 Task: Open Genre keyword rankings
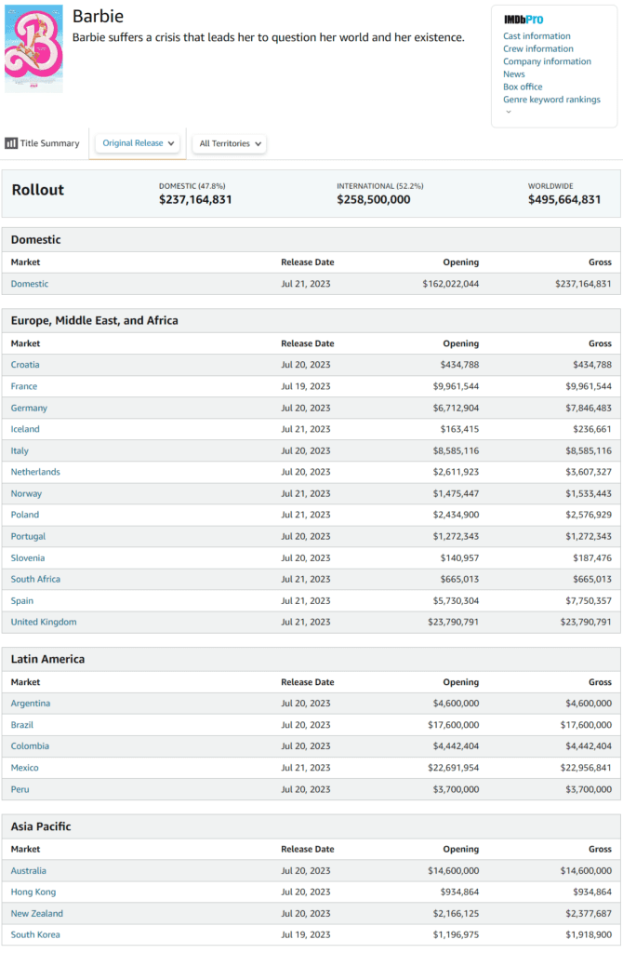[551, 100]
